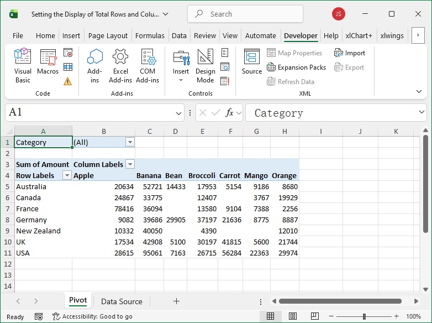Click the zoom out minus

pos(331,316)
